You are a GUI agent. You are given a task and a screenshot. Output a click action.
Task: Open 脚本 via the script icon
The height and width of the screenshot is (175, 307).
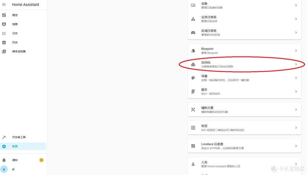(193, 91)
